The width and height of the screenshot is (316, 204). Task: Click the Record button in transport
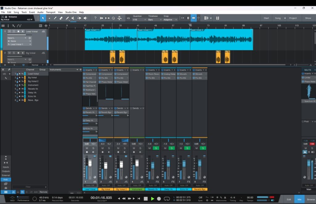point(159,199)
